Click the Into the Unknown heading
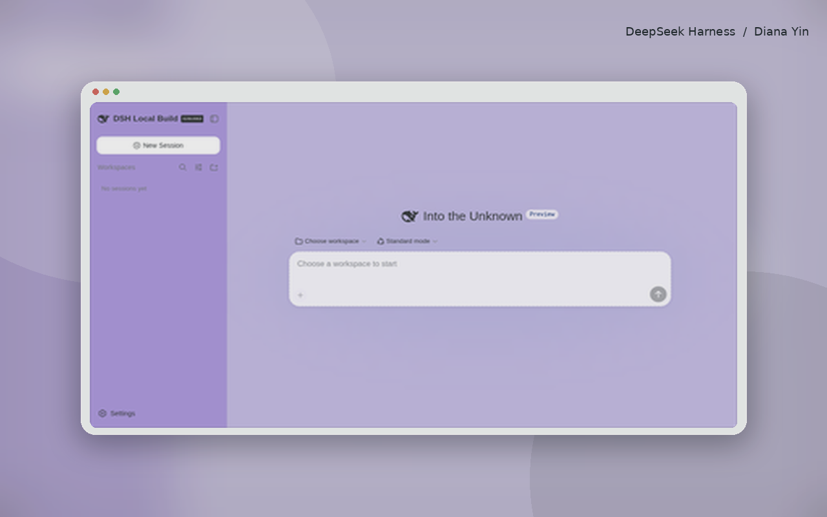The image size is (827, 517). (x=472, y=216)
